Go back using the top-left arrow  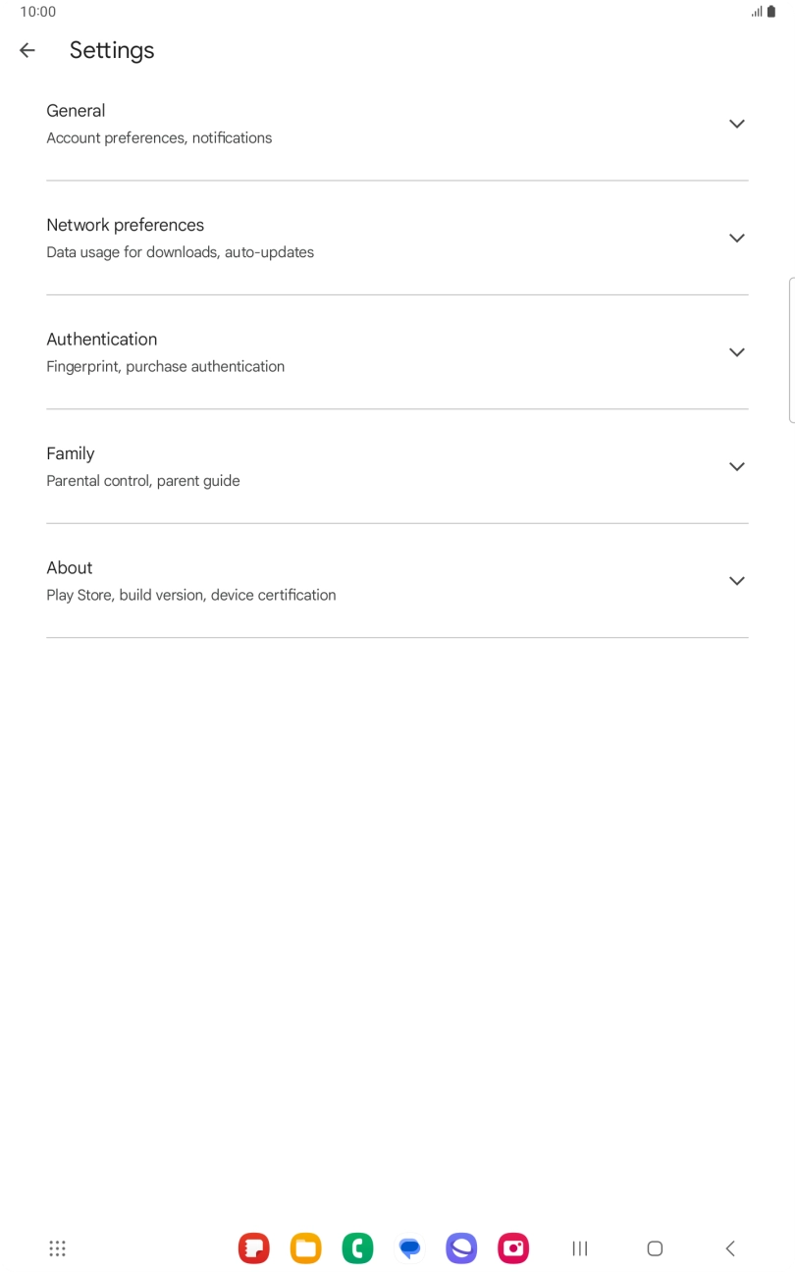(27, 50)
